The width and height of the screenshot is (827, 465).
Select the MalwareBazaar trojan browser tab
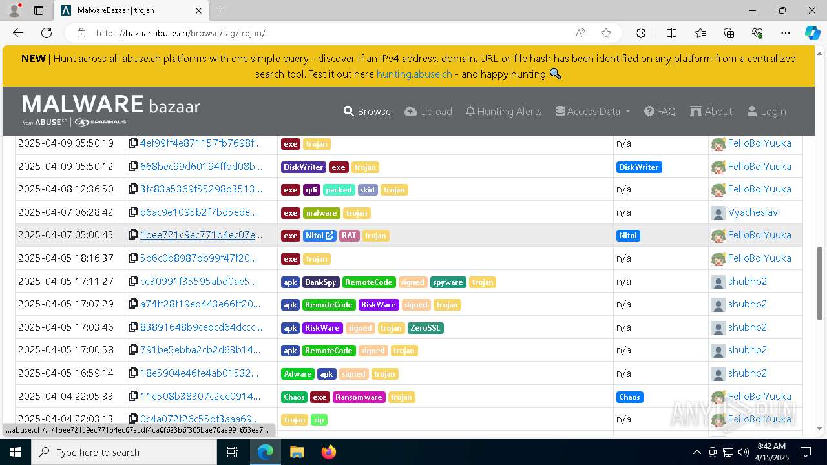pos(131,10)
